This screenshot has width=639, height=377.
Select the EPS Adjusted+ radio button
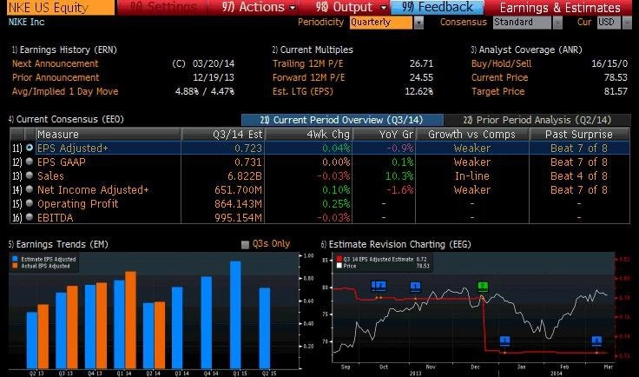coord(30,148)
